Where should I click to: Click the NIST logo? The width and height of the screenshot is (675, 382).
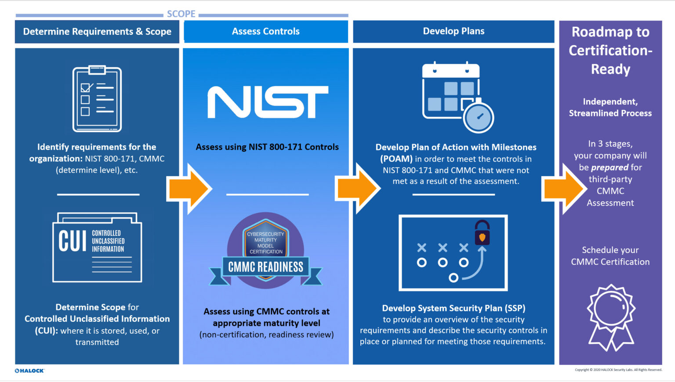coord(268,102)
